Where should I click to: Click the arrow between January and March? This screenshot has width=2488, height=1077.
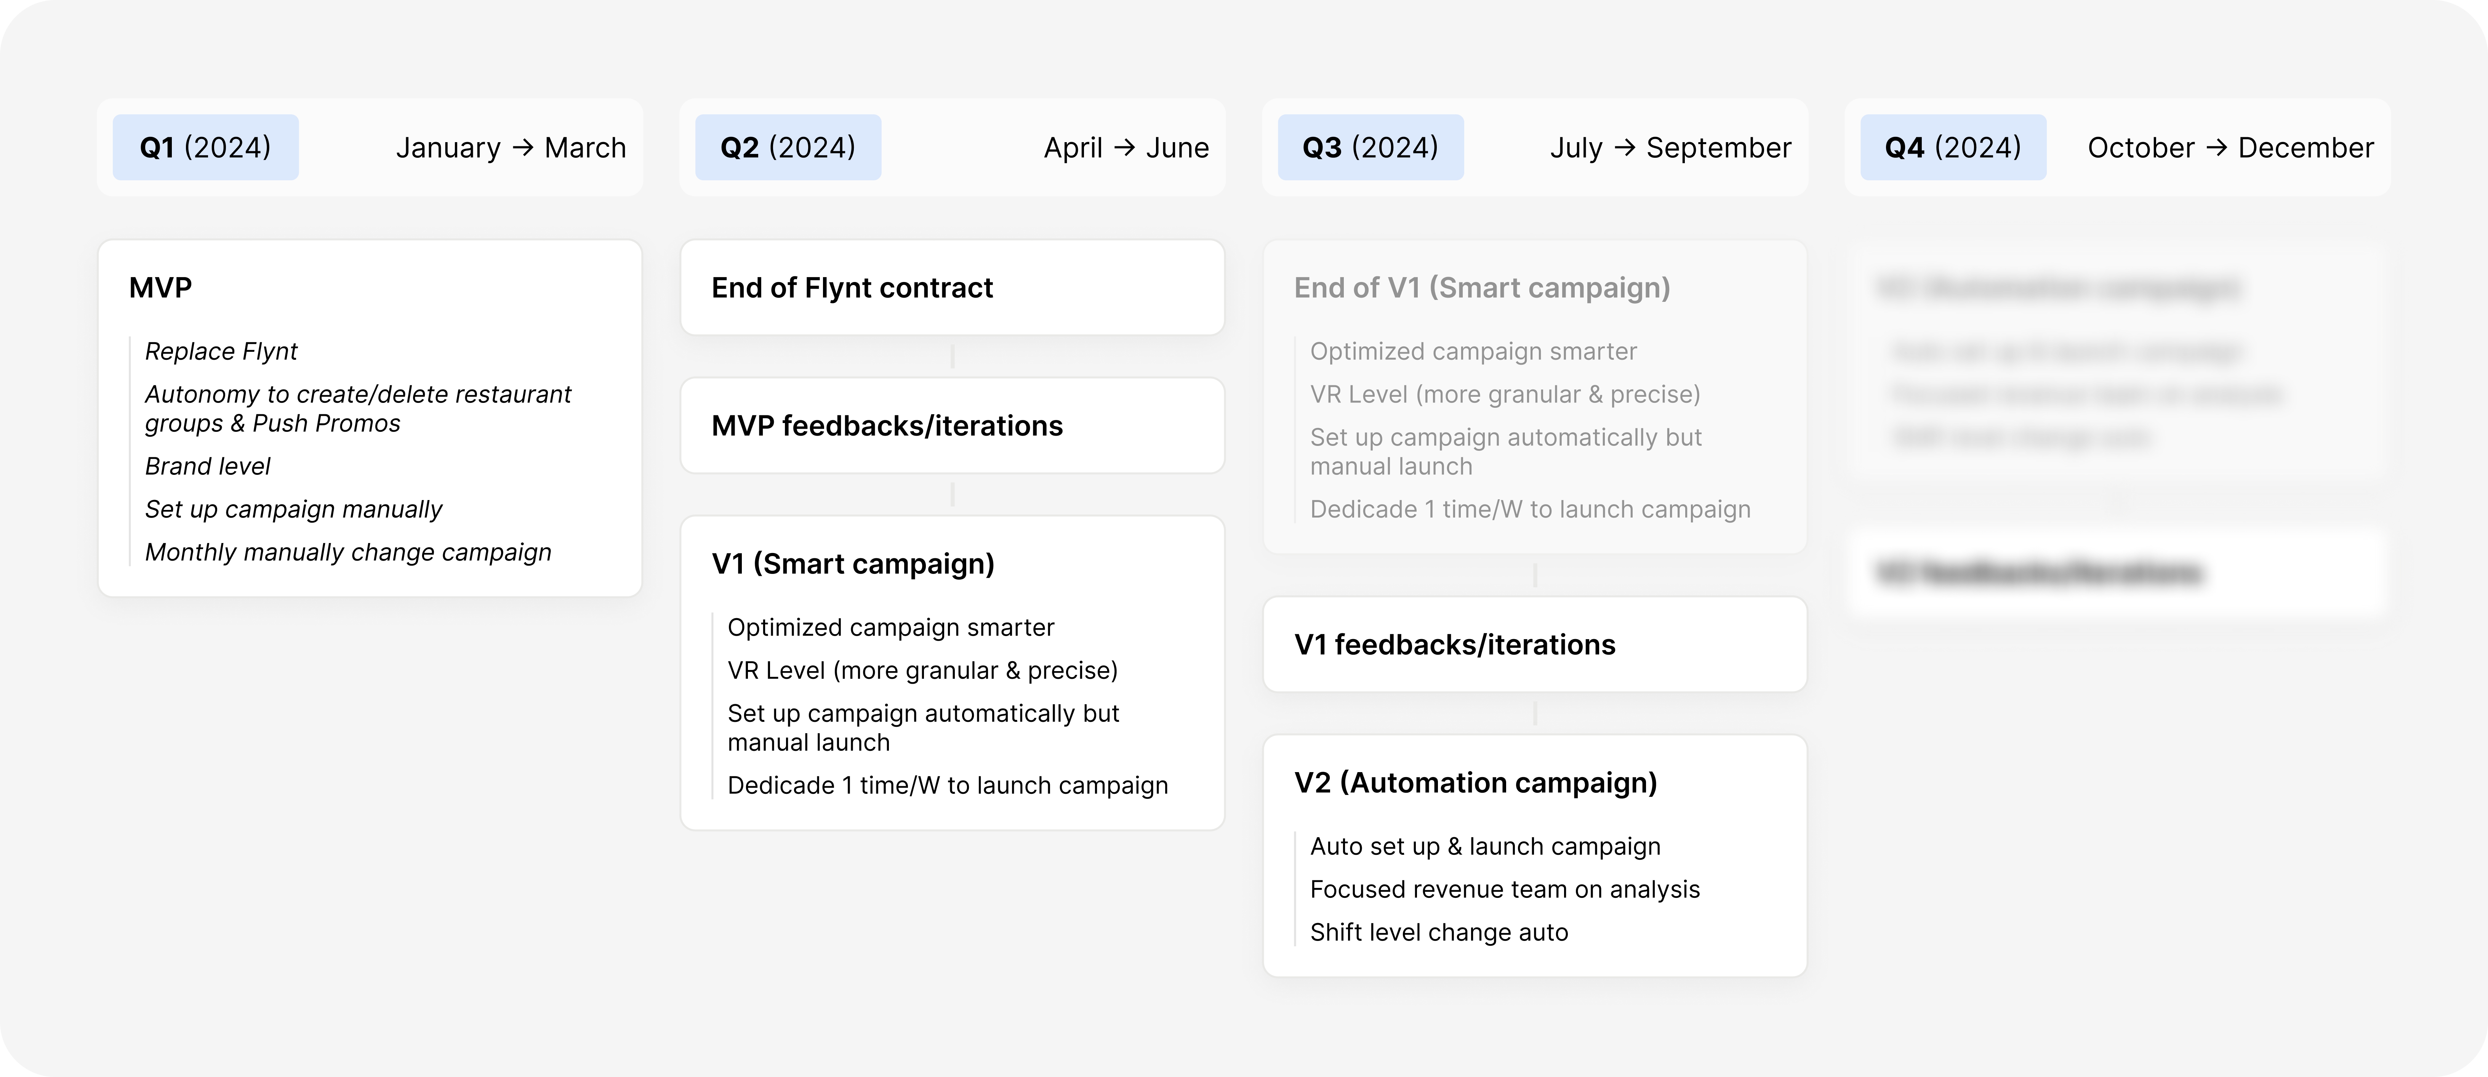[522, 148]
